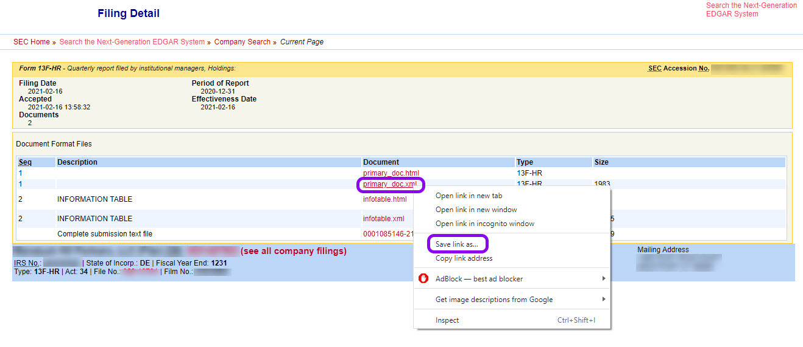Open Company Search breadcrumb link
The width and height of the screenshot is (803, 347).
click(x=242, y=42)
